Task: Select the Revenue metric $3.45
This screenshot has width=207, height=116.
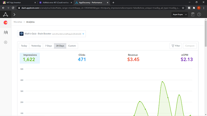Action: click(133, 59)
